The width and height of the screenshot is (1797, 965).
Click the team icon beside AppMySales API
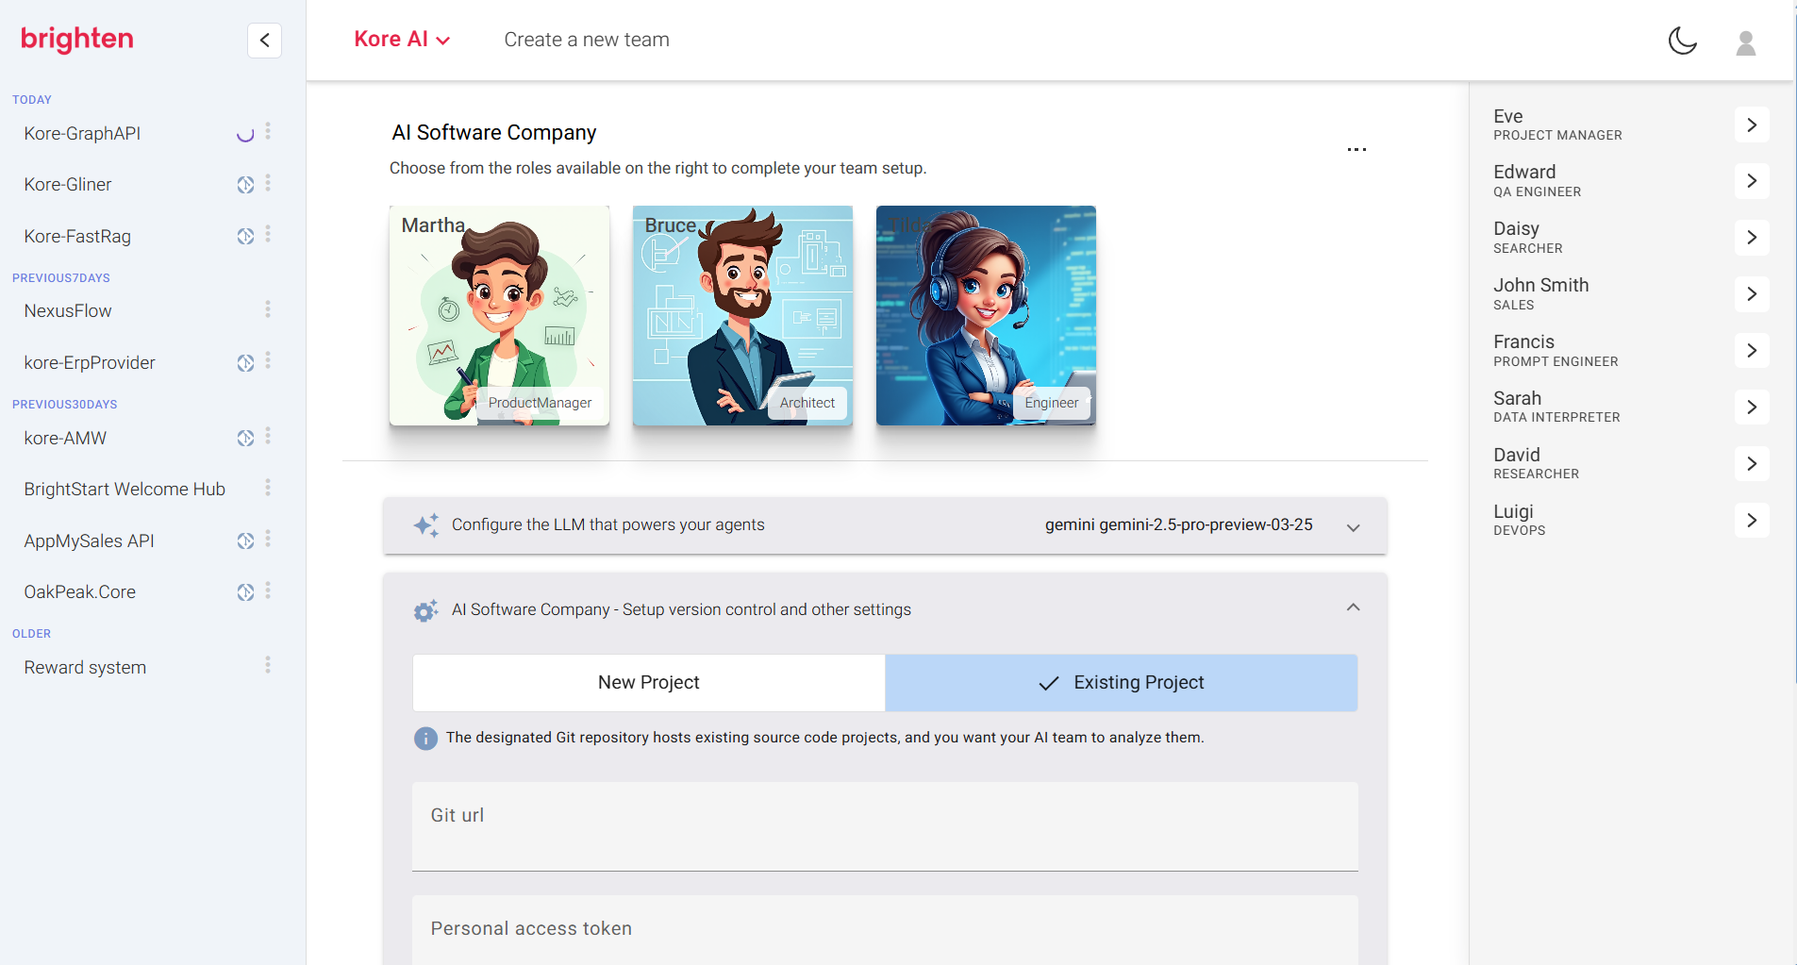tap(245, 541)
